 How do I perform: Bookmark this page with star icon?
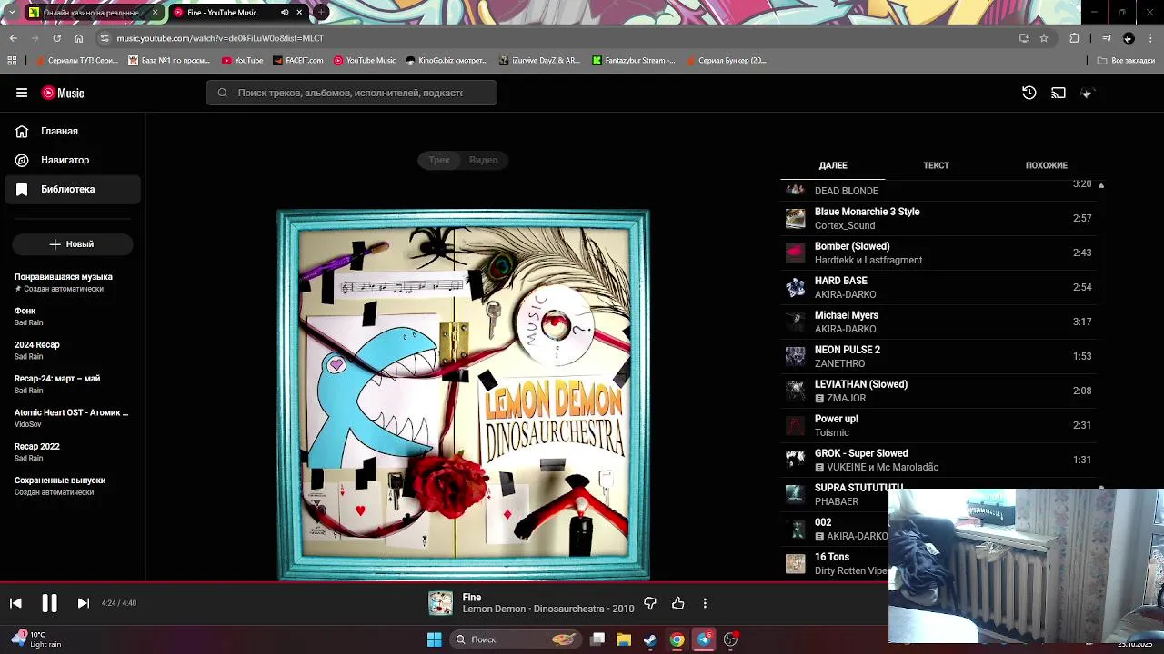click(x=1044, y=38)
